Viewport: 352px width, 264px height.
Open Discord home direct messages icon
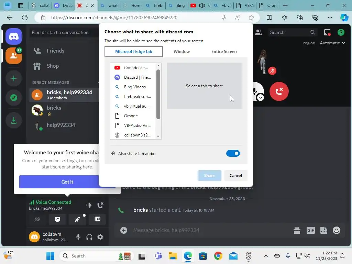(14, 36)
